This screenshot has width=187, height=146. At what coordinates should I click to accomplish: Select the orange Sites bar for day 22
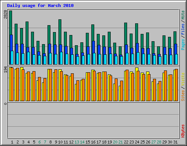click(x=127, y=85)
